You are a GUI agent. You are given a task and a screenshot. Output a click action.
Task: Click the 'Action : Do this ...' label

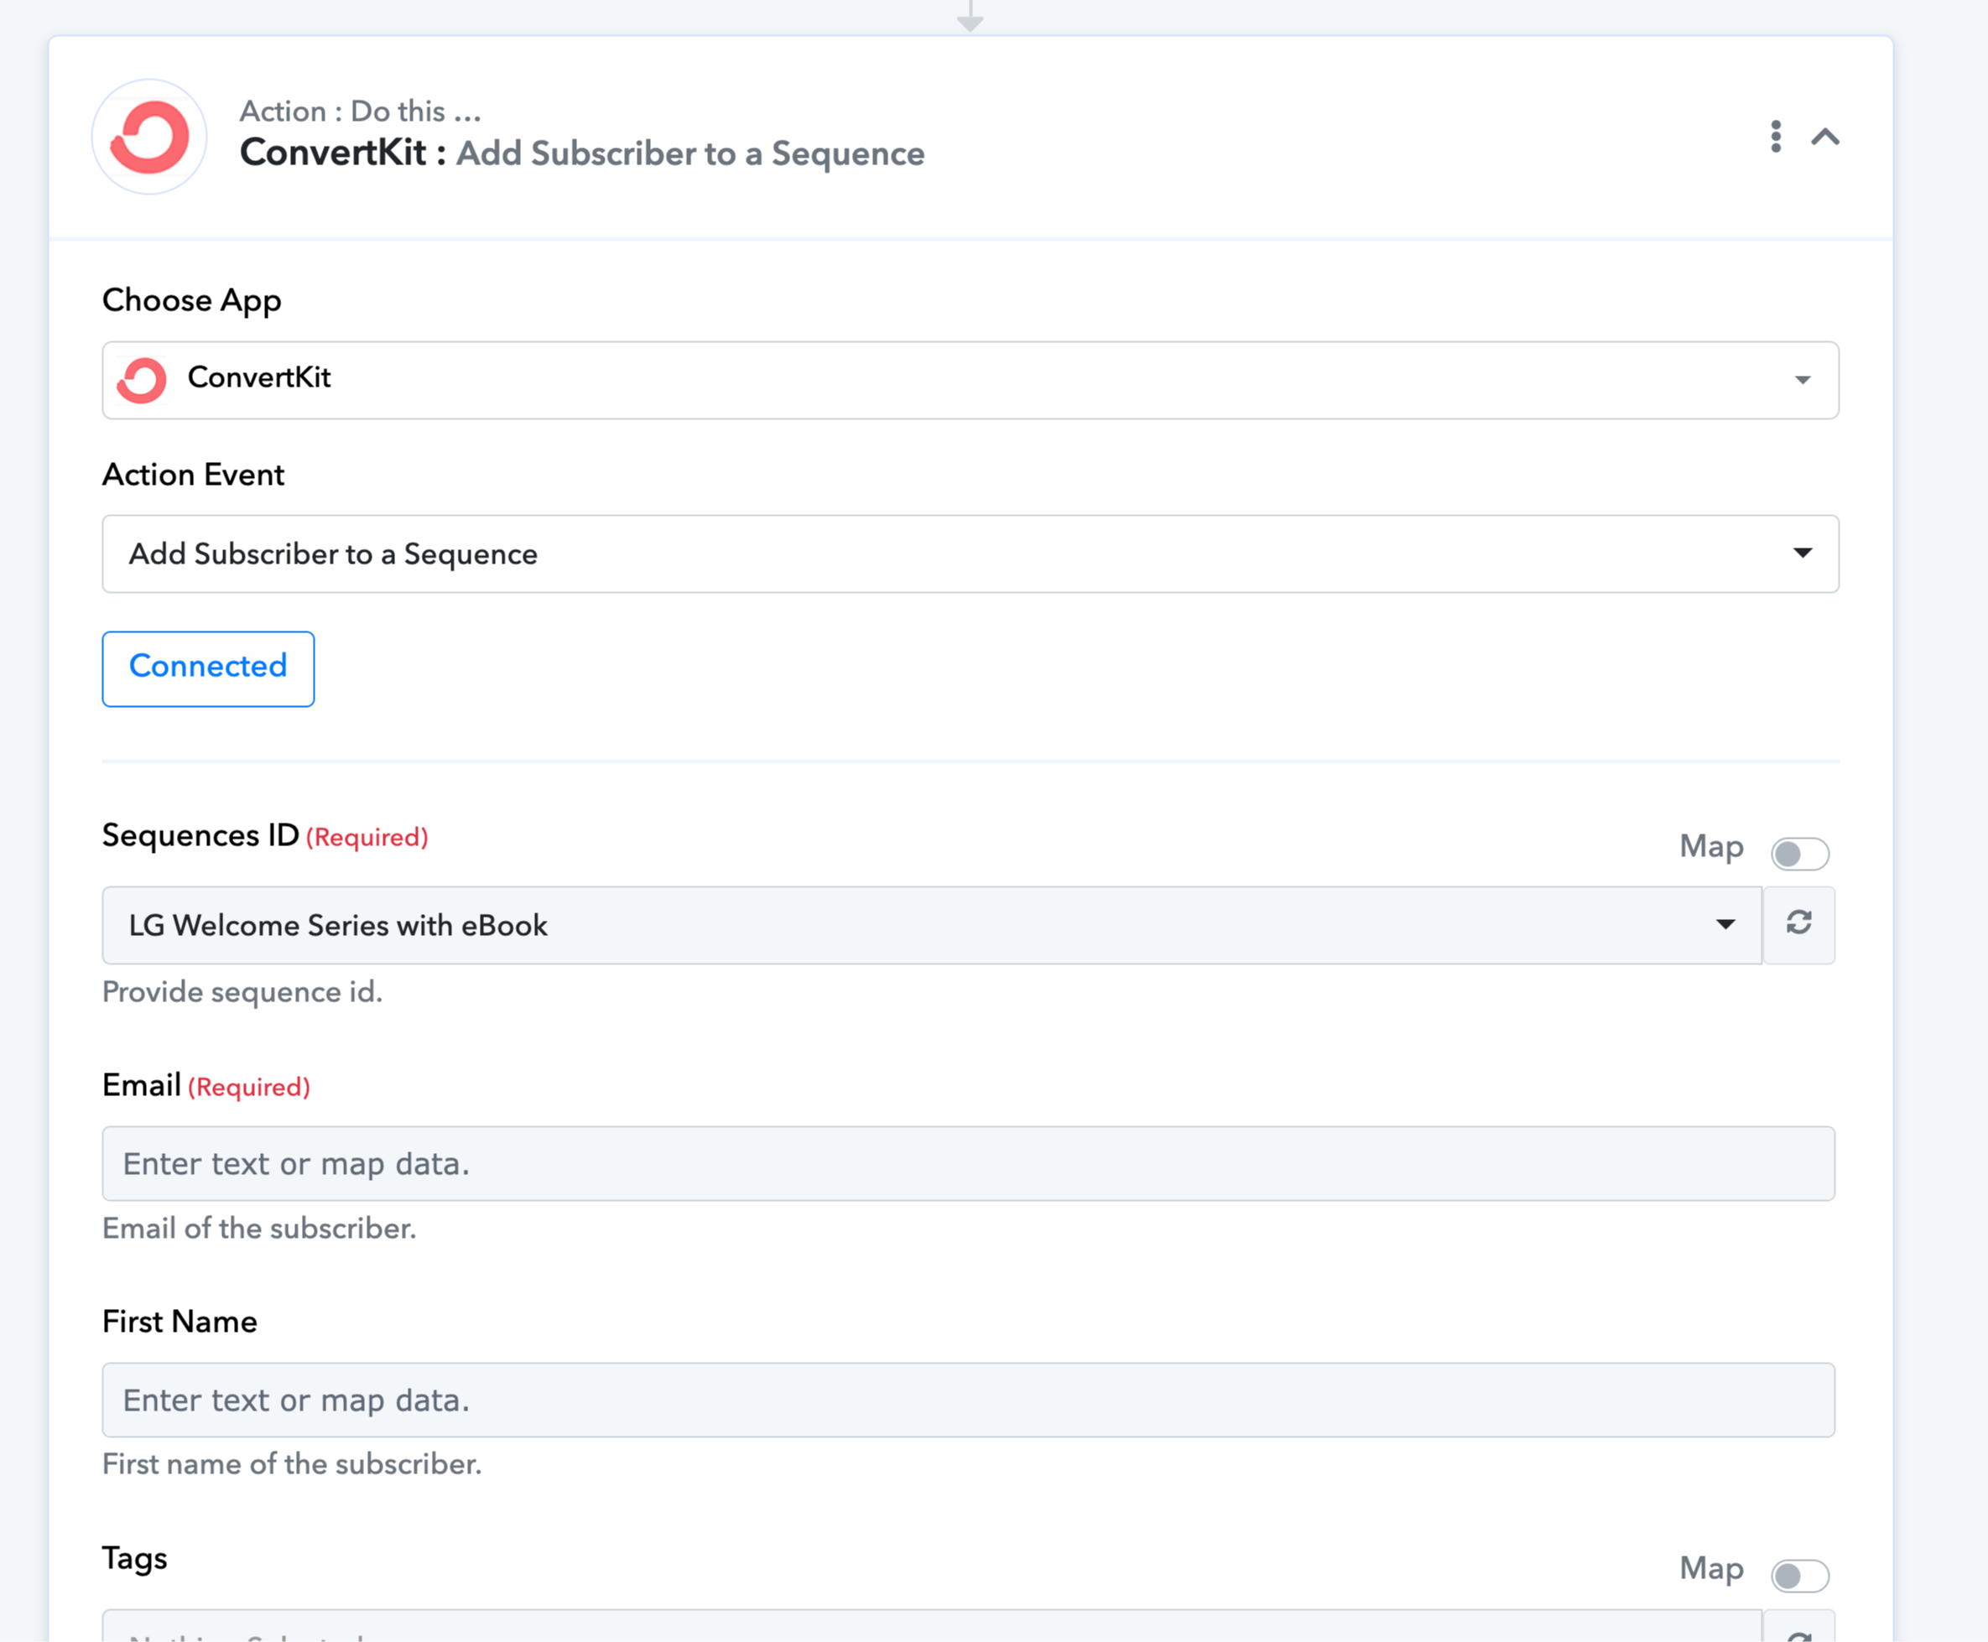tap(360, 112)
